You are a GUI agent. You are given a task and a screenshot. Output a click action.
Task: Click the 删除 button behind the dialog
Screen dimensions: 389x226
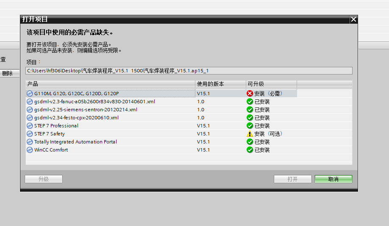tap(8, 73)
